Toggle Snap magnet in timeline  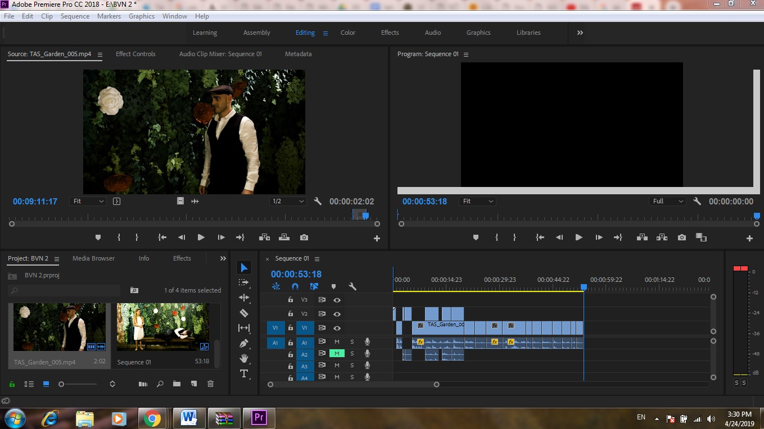point(295,286)
